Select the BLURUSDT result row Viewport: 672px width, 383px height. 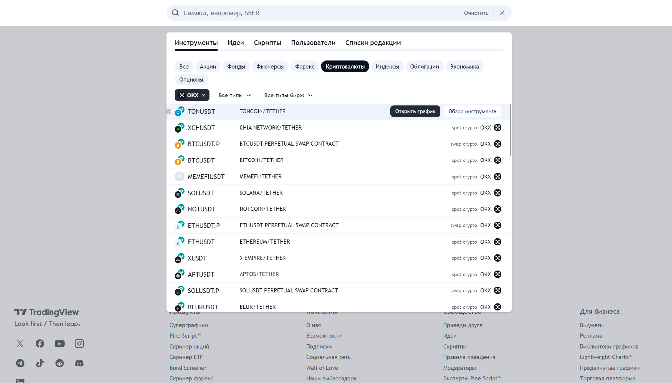pos(339,306)
